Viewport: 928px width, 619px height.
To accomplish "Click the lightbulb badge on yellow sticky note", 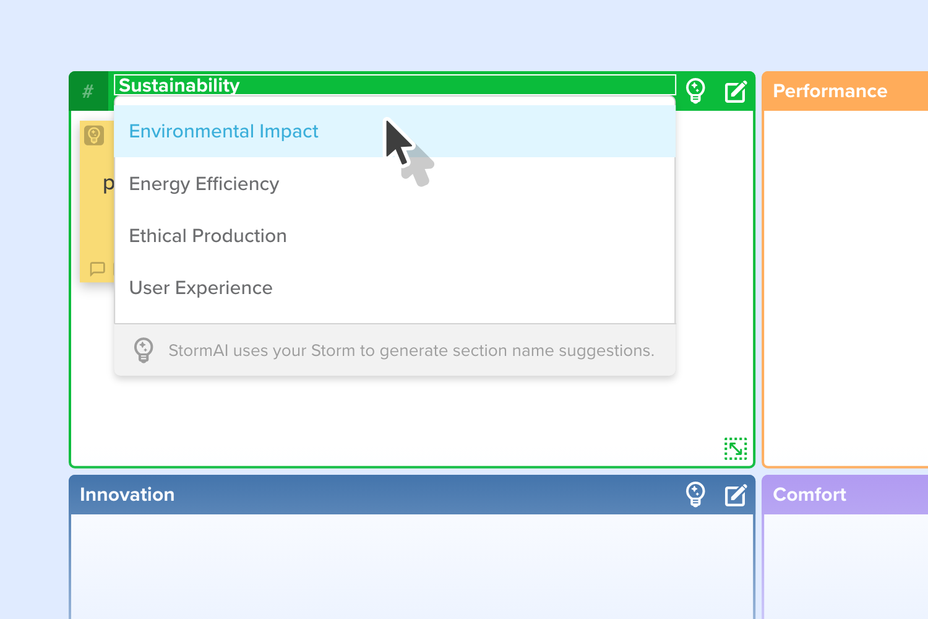I will coord(94,136).
